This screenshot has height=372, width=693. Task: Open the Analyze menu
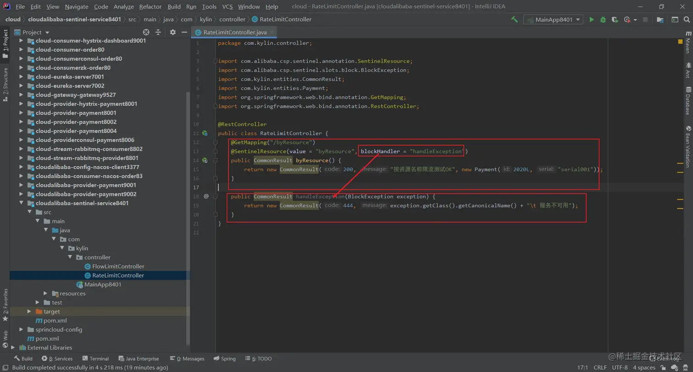pyautogui.click(x=124, y=6)
